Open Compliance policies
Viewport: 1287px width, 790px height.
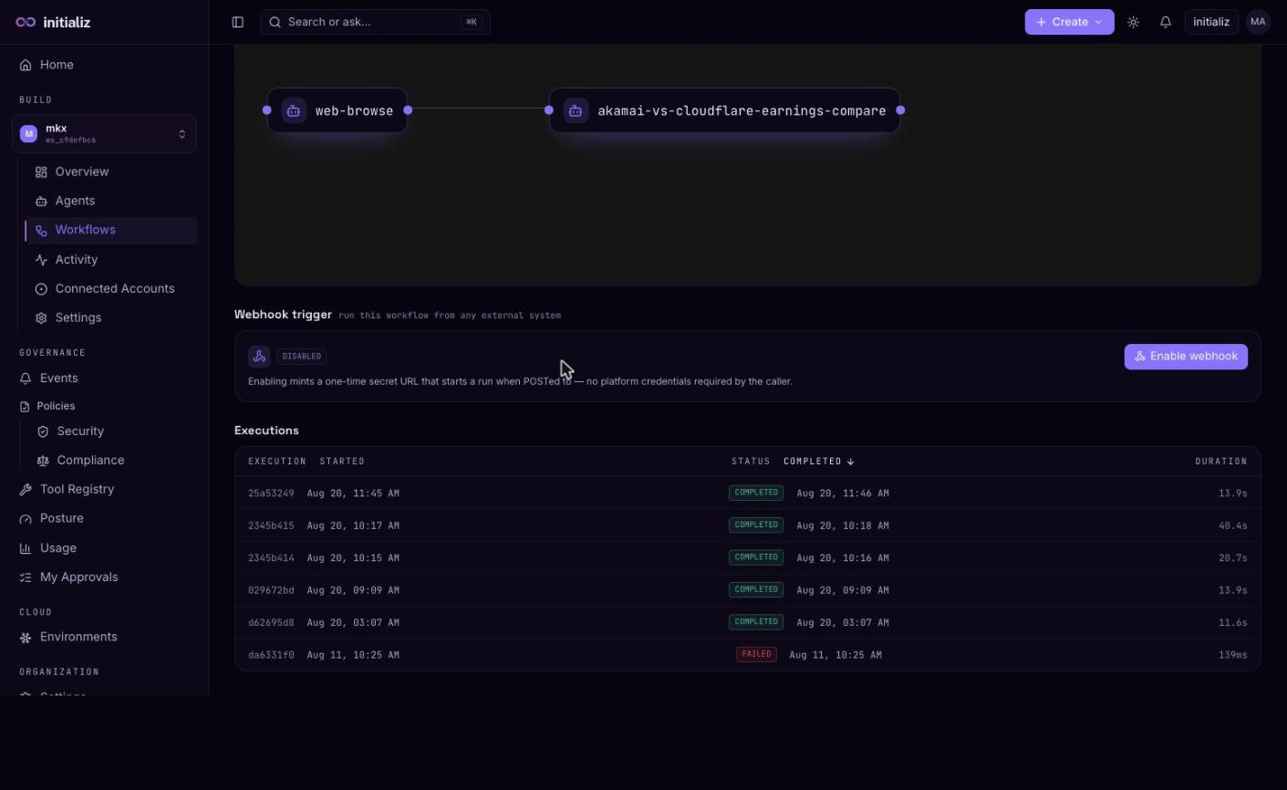pyautogui.click(x=111, y=461)
